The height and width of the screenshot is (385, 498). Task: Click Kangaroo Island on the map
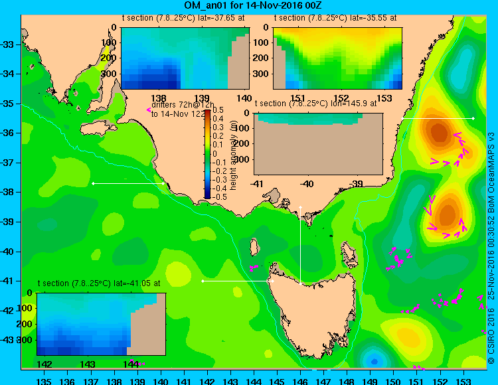[x=98, y=129]
